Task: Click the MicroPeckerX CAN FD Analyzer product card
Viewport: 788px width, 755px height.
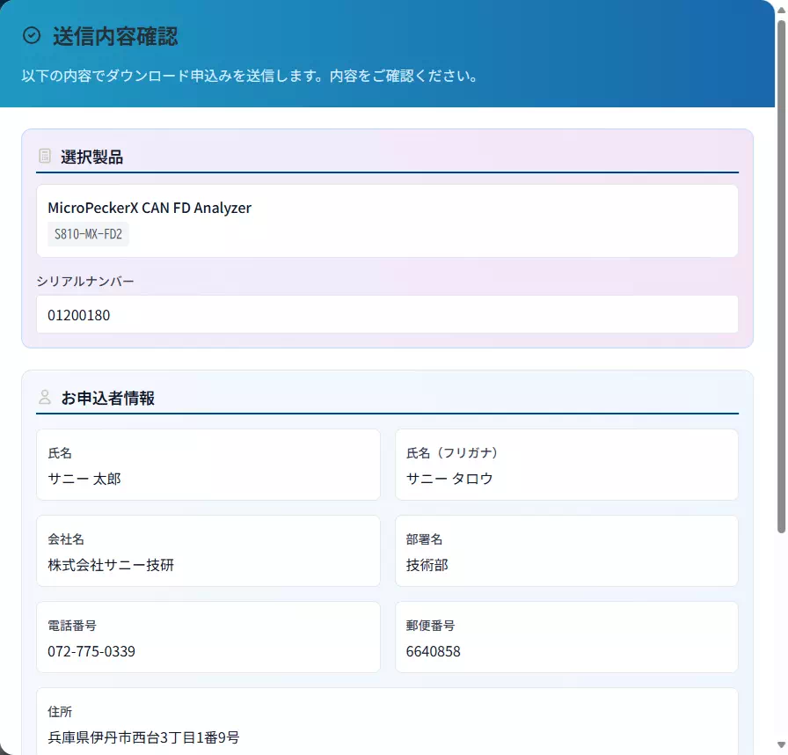Action: pyautogui.click(x=387, y=220)
